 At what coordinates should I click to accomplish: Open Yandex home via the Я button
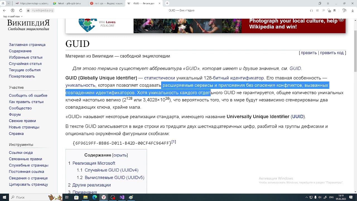tap(13, 10)
